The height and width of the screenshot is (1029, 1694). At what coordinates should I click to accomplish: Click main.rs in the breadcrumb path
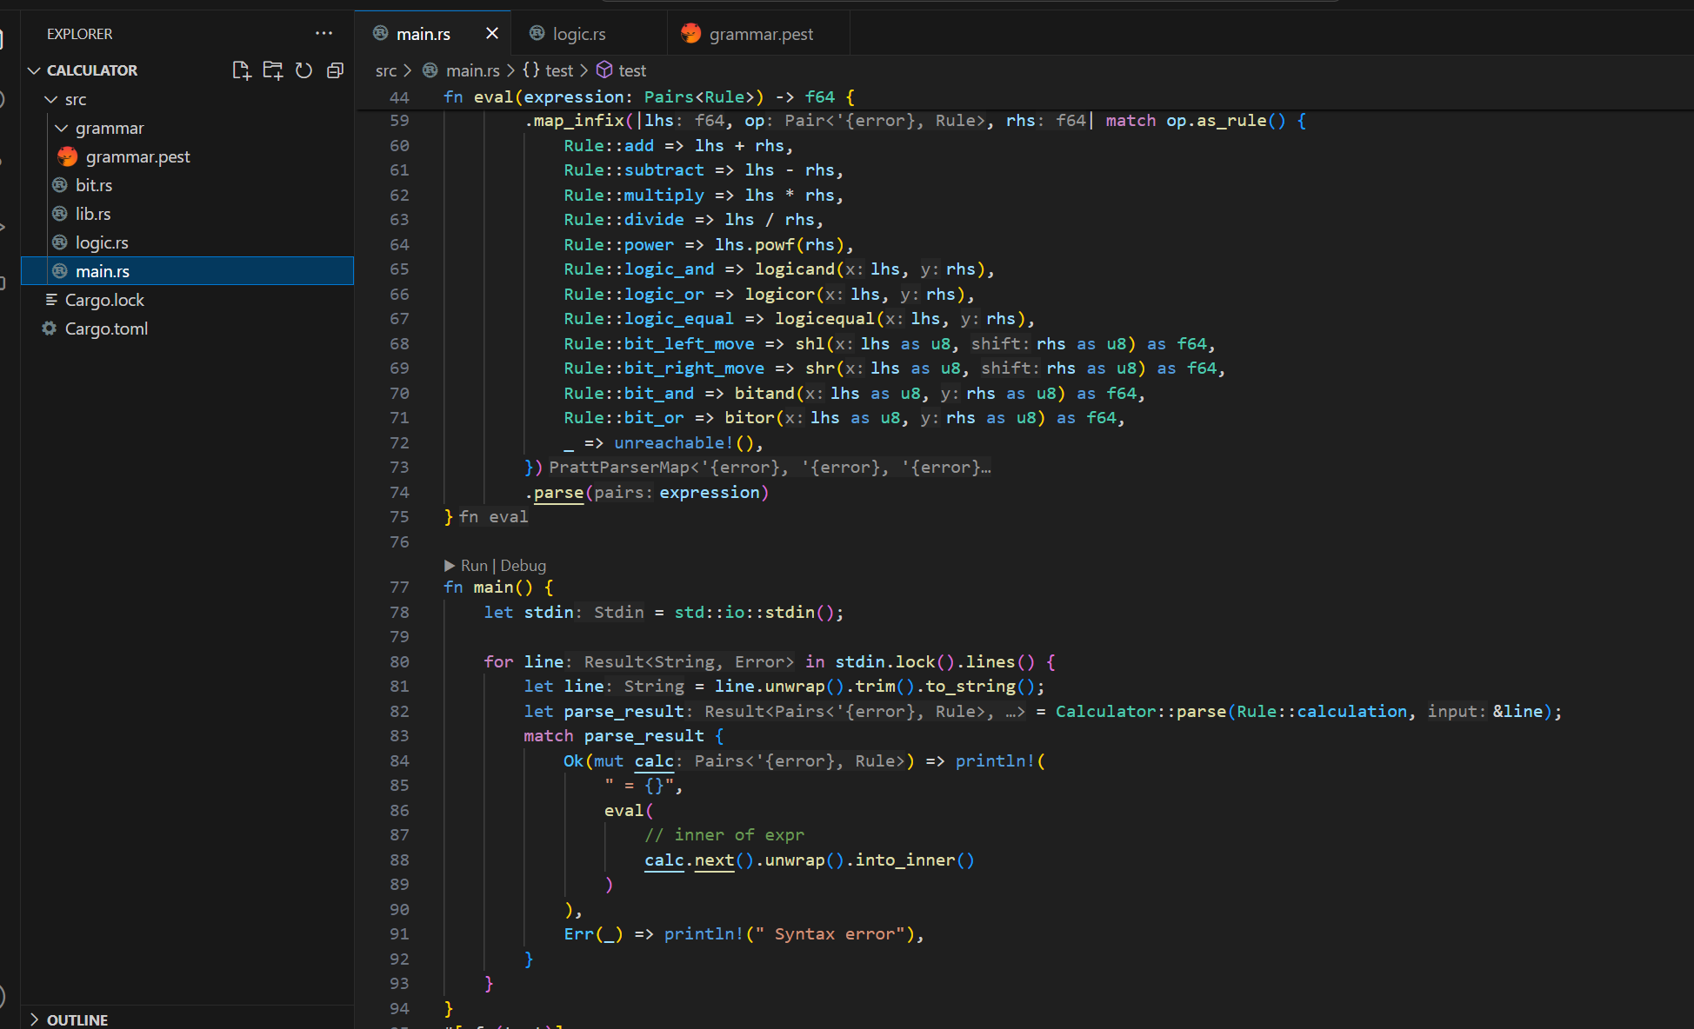472,70
